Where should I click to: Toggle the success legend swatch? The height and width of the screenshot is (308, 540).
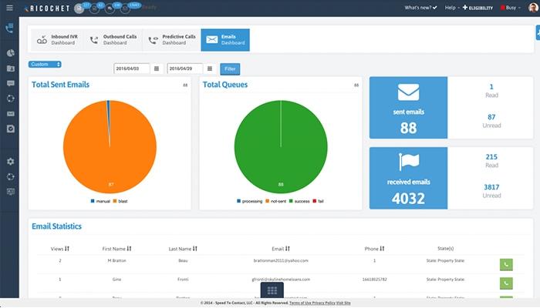[x=291, y=201]
